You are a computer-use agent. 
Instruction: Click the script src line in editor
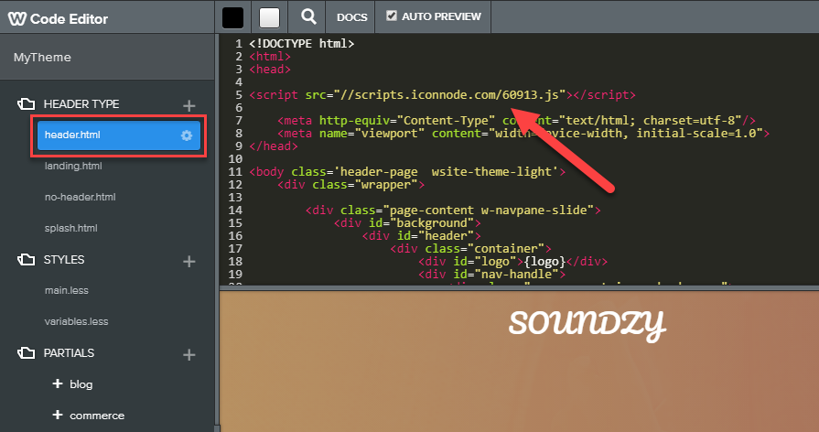(442, 95)
